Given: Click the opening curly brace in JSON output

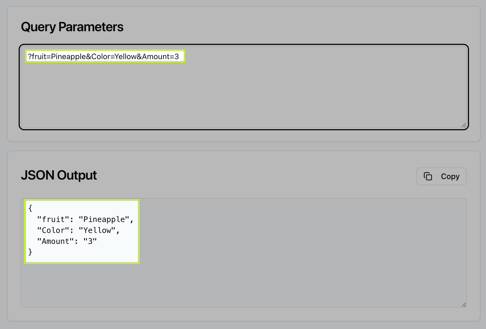Looking at the screenshot, I should pyautogui.click(x=30, y=208).
